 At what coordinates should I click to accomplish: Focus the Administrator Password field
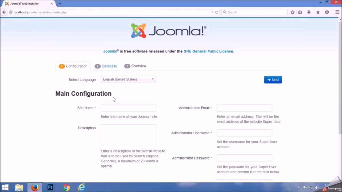point(244,158)
